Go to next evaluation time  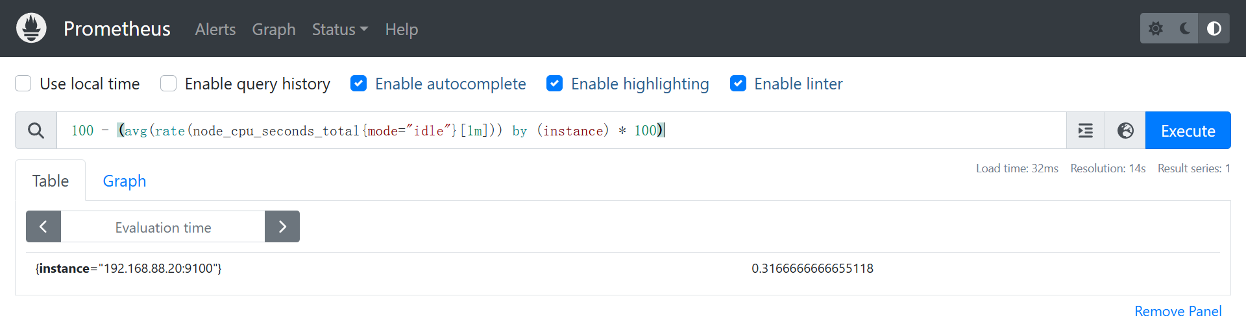[282, 227]
